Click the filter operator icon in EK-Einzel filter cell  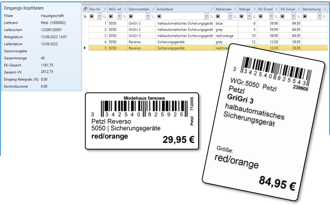[261, 16]
